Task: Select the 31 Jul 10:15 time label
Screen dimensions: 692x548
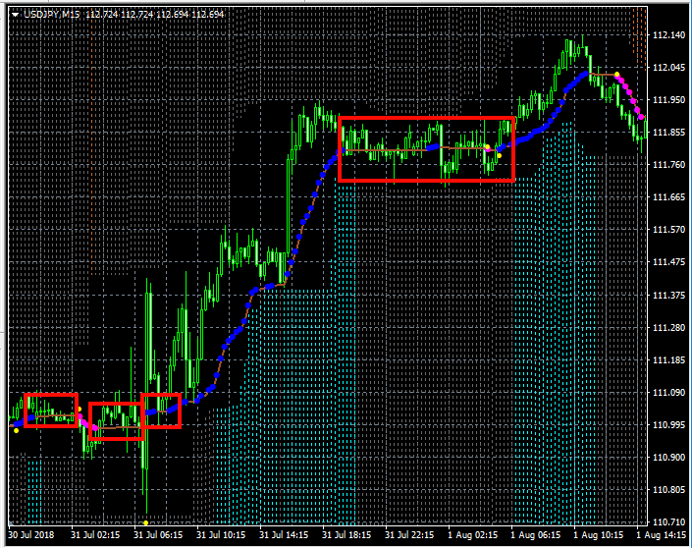Action: [x=221, y=535]
